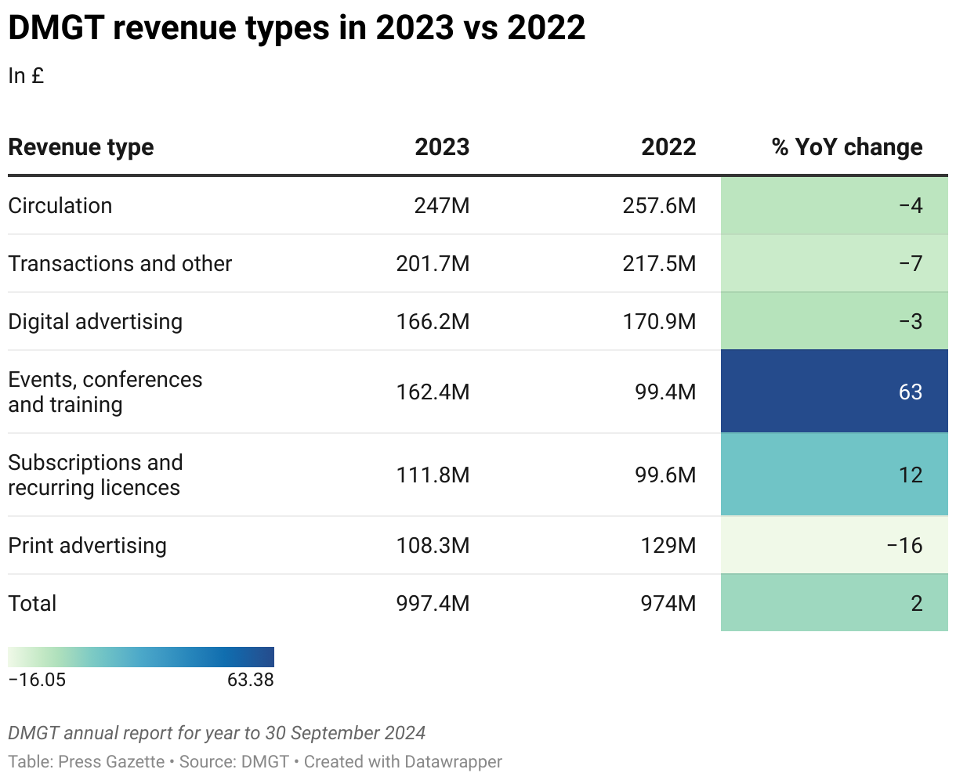Click the dark blue 63 change cell
The height and width of the screenshot is (780, 956).
(834, 392)
